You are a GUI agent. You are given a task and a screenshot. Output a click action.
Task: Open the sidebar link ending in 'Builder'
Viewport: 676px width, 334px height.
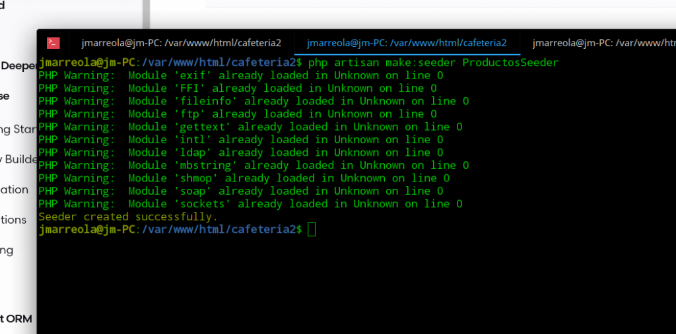pos(16,159)
